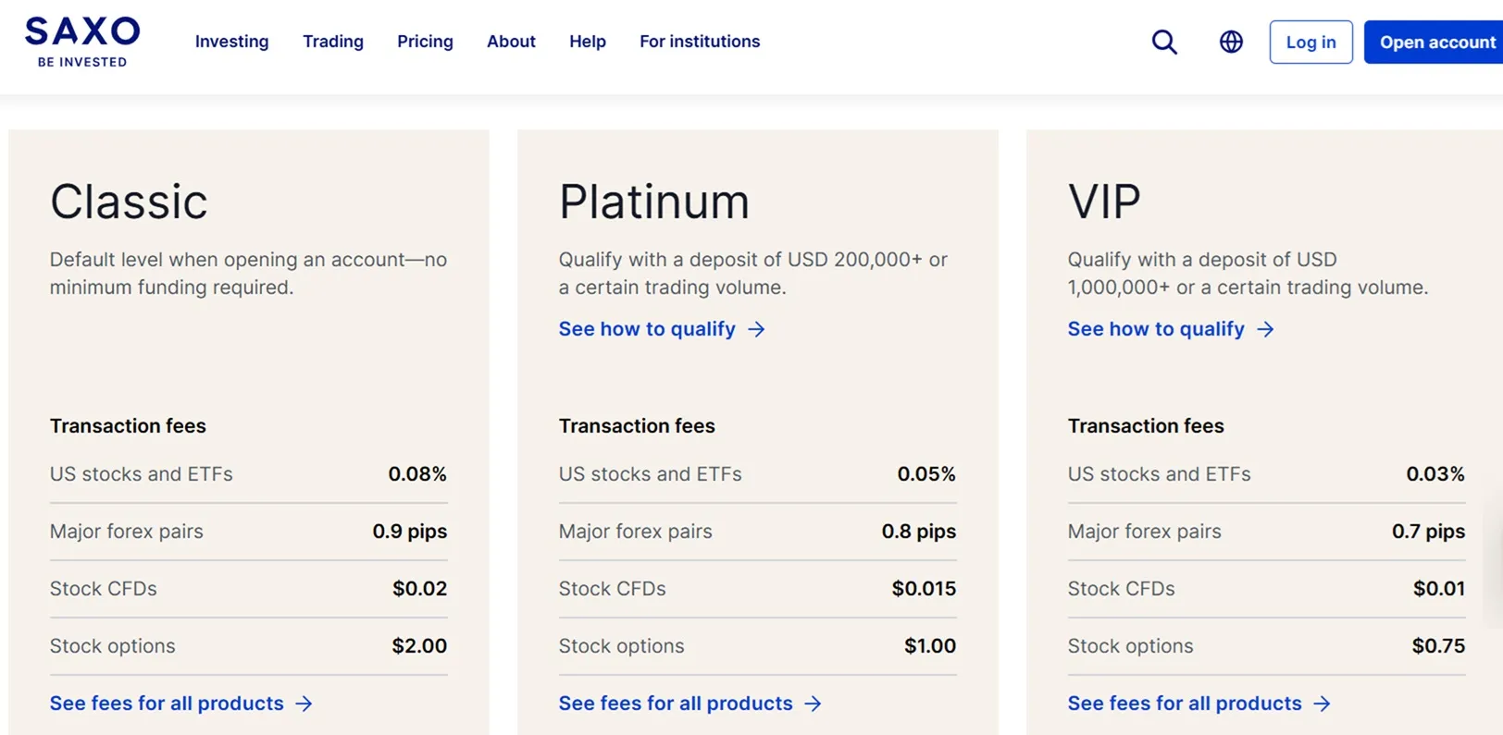Screen dimensions: 1503x735
Task: Click the VIP tier heading
Action: click(1104, 202)
